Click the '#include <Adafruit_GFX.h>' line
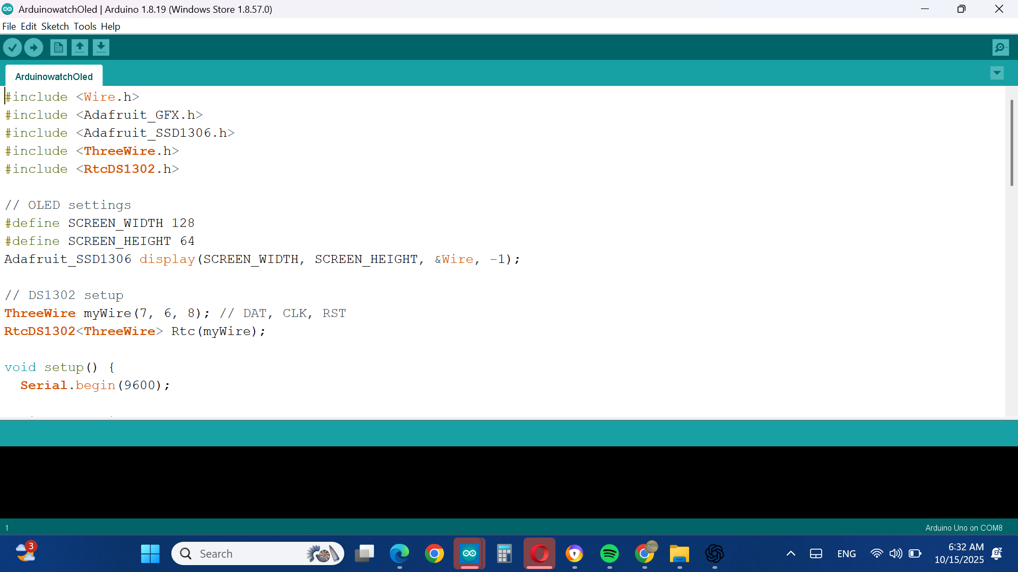The height and width of the screenshot is (572, 1018). point(104,115)
